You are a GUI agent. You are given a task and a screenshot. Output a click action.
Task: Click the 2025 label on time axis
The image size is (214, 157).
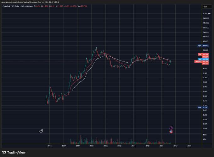148,146
